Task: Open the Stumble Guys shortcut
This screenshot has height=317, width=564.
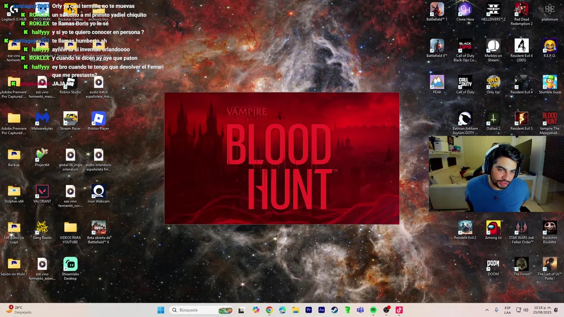Action: (x=549, y=85)
